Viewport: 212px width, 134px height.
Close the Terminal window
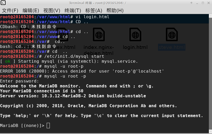click(209, 3)
